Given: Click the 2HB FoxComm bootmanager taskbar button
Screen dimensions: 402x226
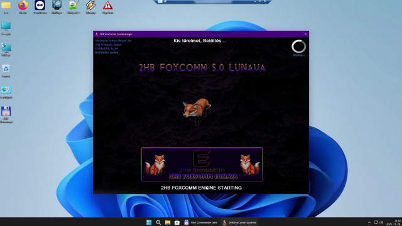Looking at the screenshot, I should click(x=239, y=222).
